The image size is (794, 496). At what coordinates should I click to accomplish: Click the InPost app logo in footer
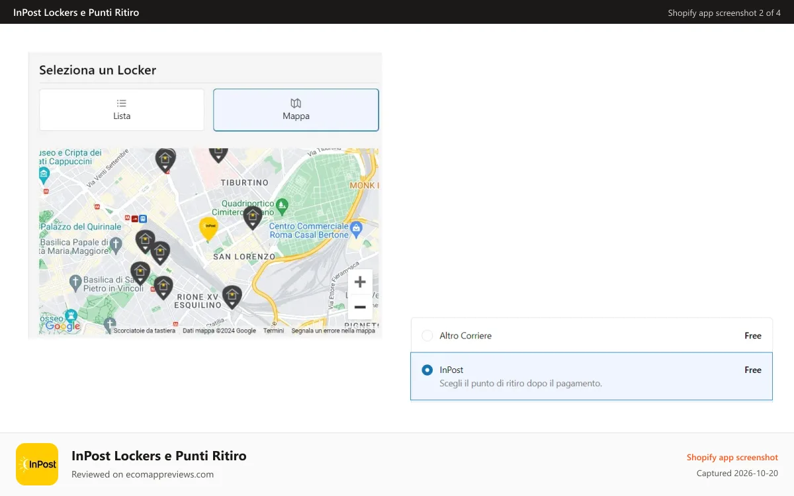37,464
